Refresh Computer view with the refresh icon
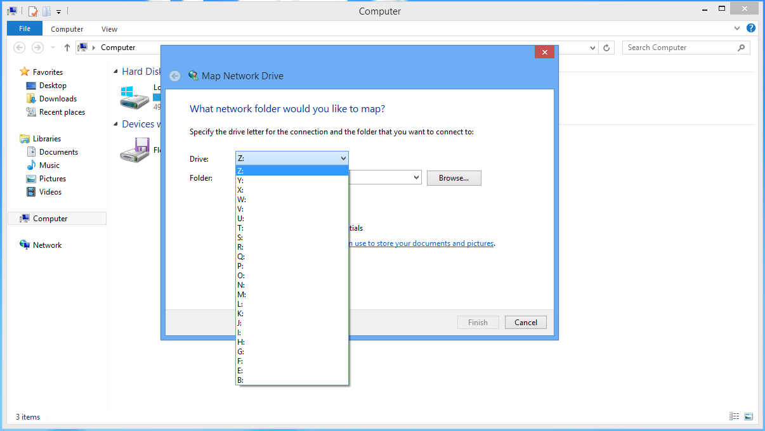This screenshot has width=765, height=431. coord(607,47)
